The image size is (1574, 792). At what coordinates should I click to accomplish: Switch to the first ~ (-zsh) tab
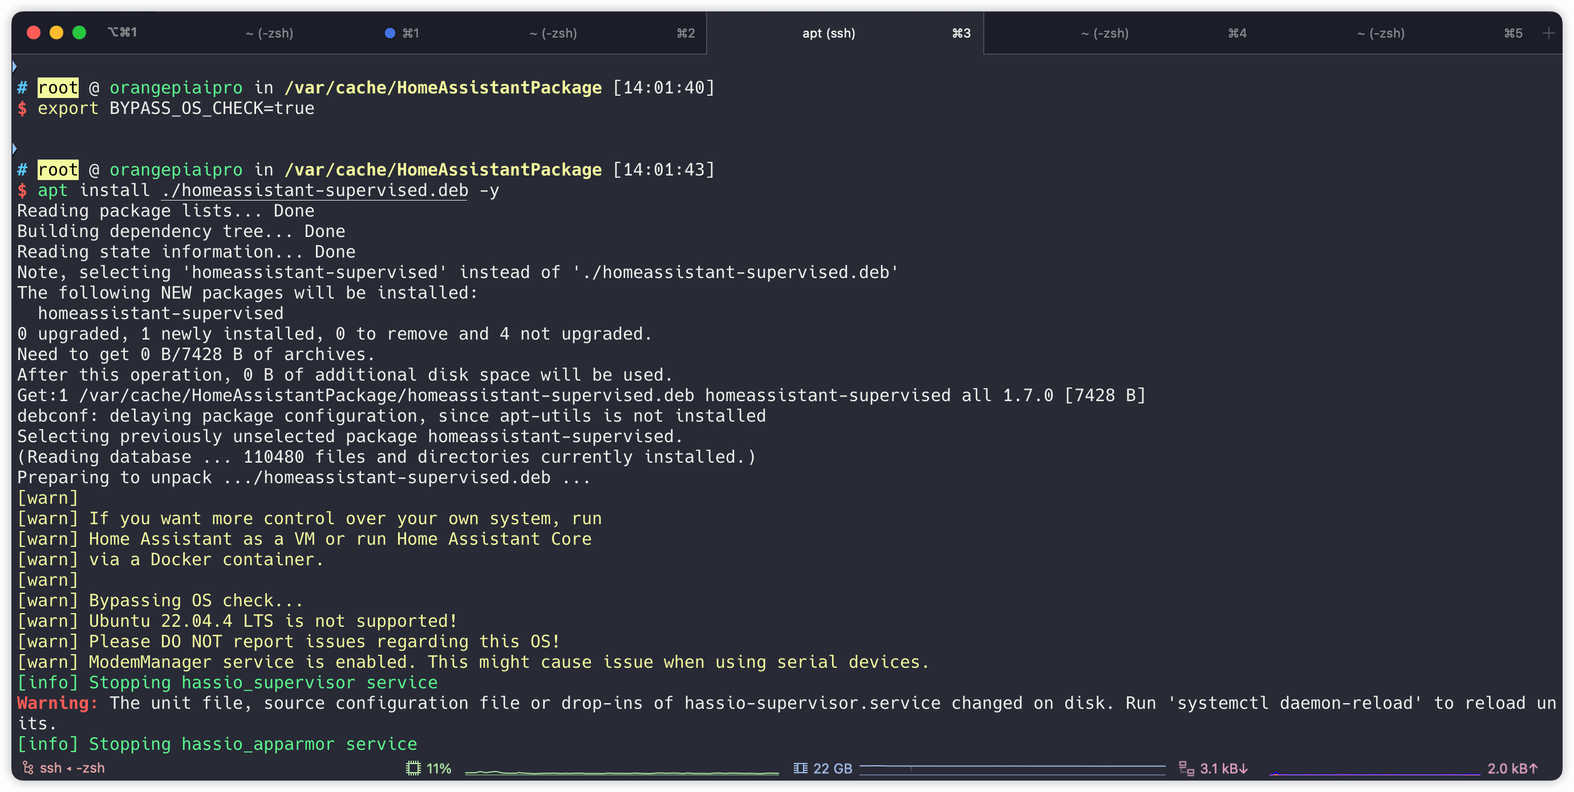click(x=269, y=33)
